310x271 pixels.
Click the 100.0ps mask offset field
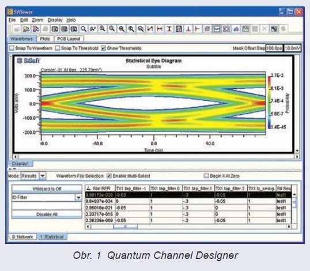[274, 48]
